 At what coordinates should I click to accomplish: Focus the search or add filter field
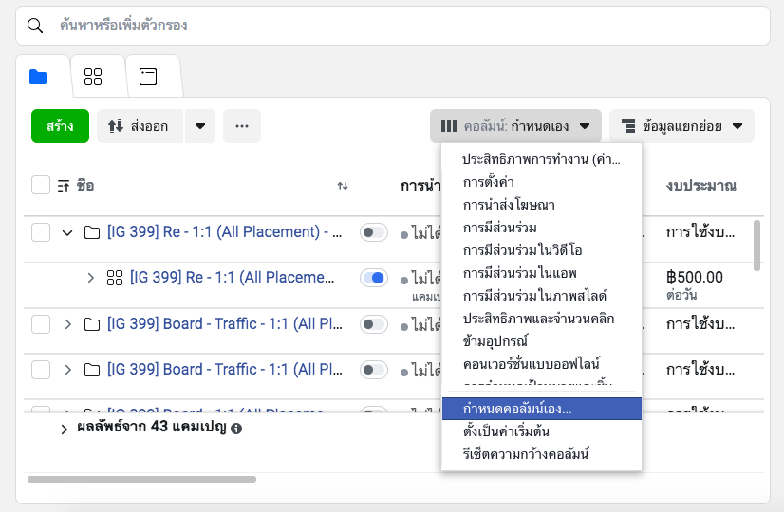[393, 26]
